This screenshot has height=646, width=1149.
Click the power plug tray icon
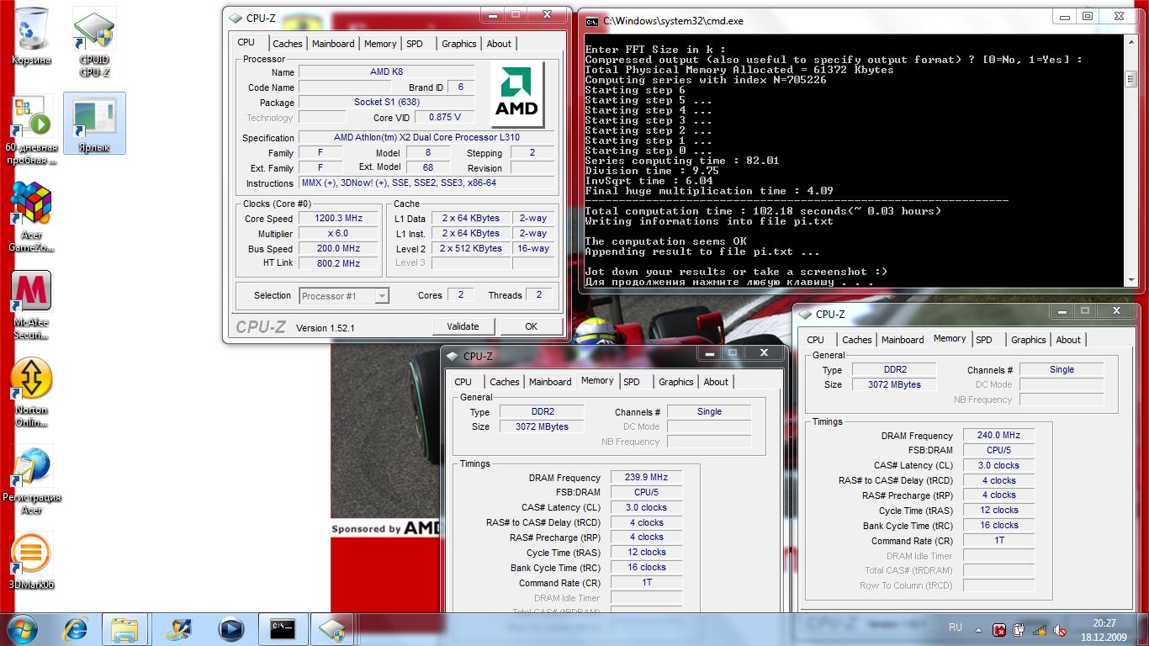(x=1019, y=630)
